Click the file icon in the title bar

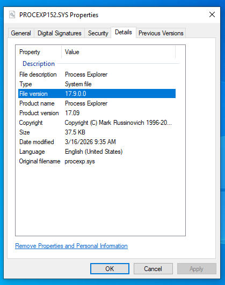[12, 14]
